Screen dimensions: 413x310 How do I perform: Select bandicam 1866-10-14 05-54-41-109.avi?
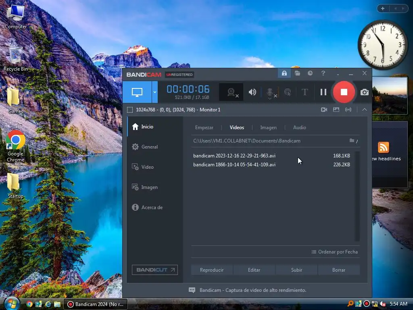click(x=271, y=165)
